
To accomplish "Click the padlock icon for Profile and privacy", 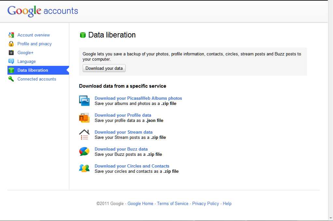I will 11,44.
